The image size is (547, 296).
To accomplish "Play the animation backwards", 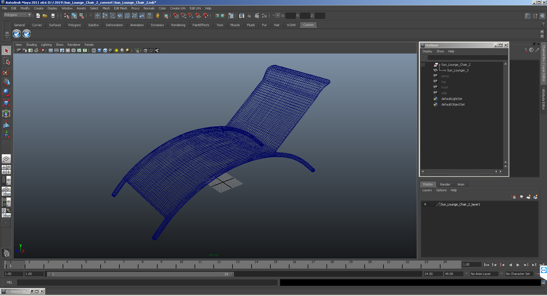I will [x=510, y=265].
